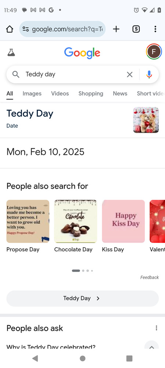Screen dimensions: 165x368
Task: Click the Feedback link
Action: pyautogui.click(x=149, y=277)
